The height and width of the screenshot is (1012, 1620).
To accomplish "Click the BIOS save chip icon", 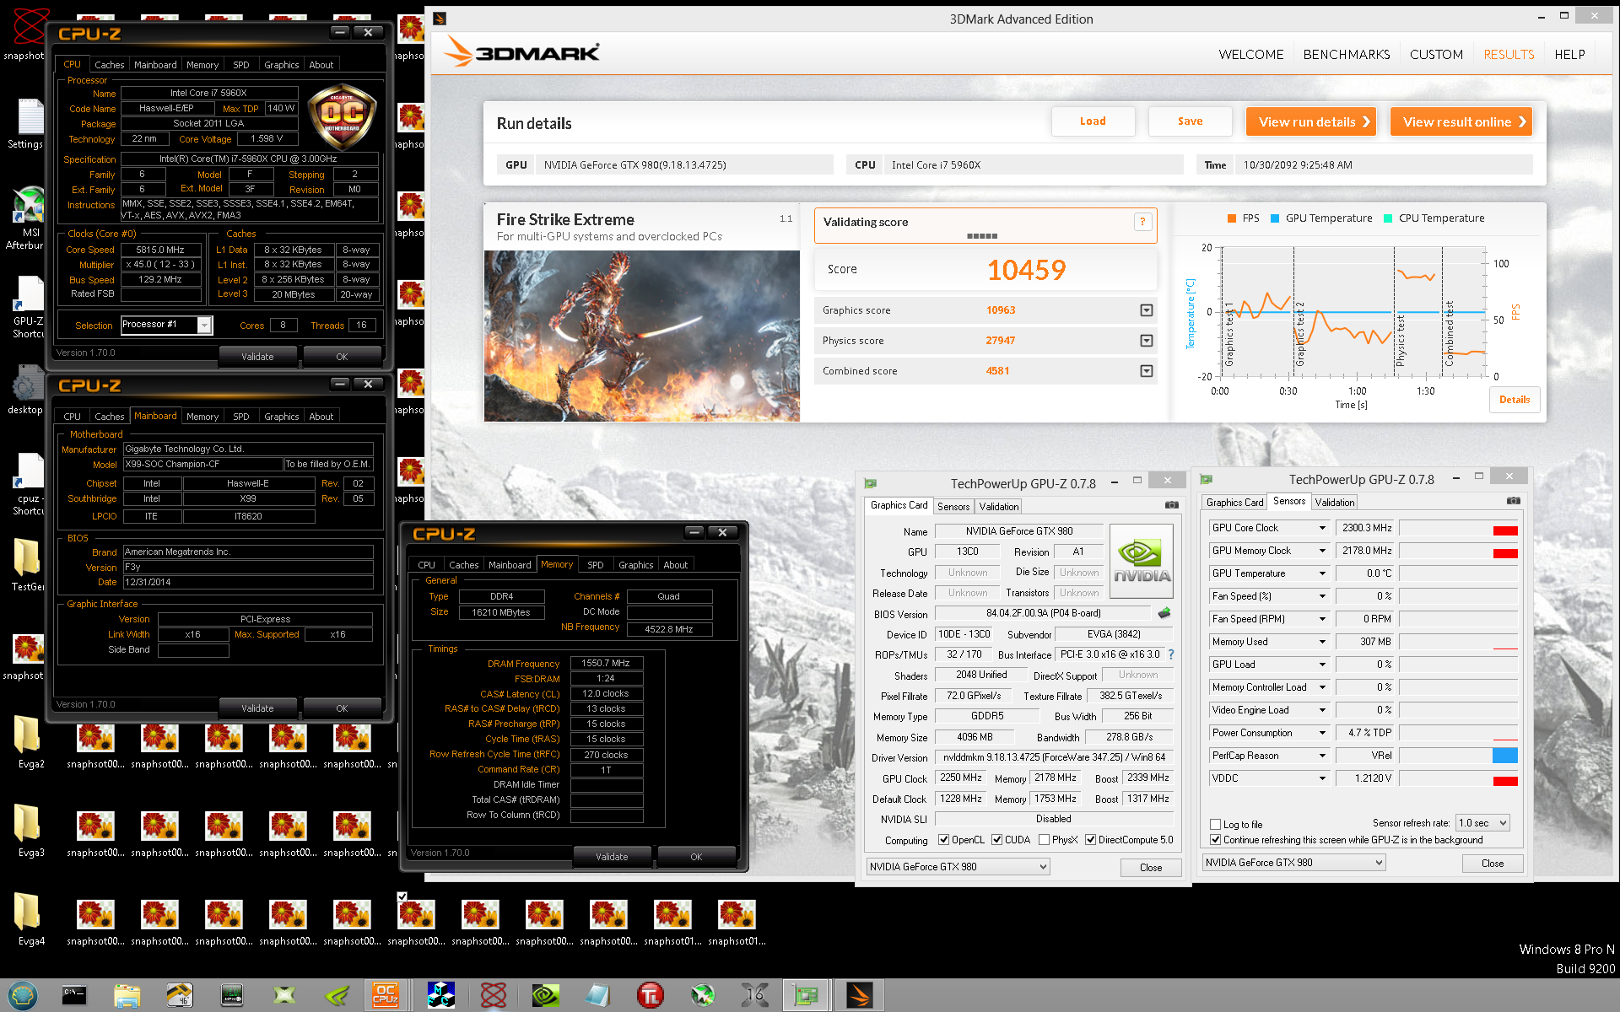I will click(1164, 613).
